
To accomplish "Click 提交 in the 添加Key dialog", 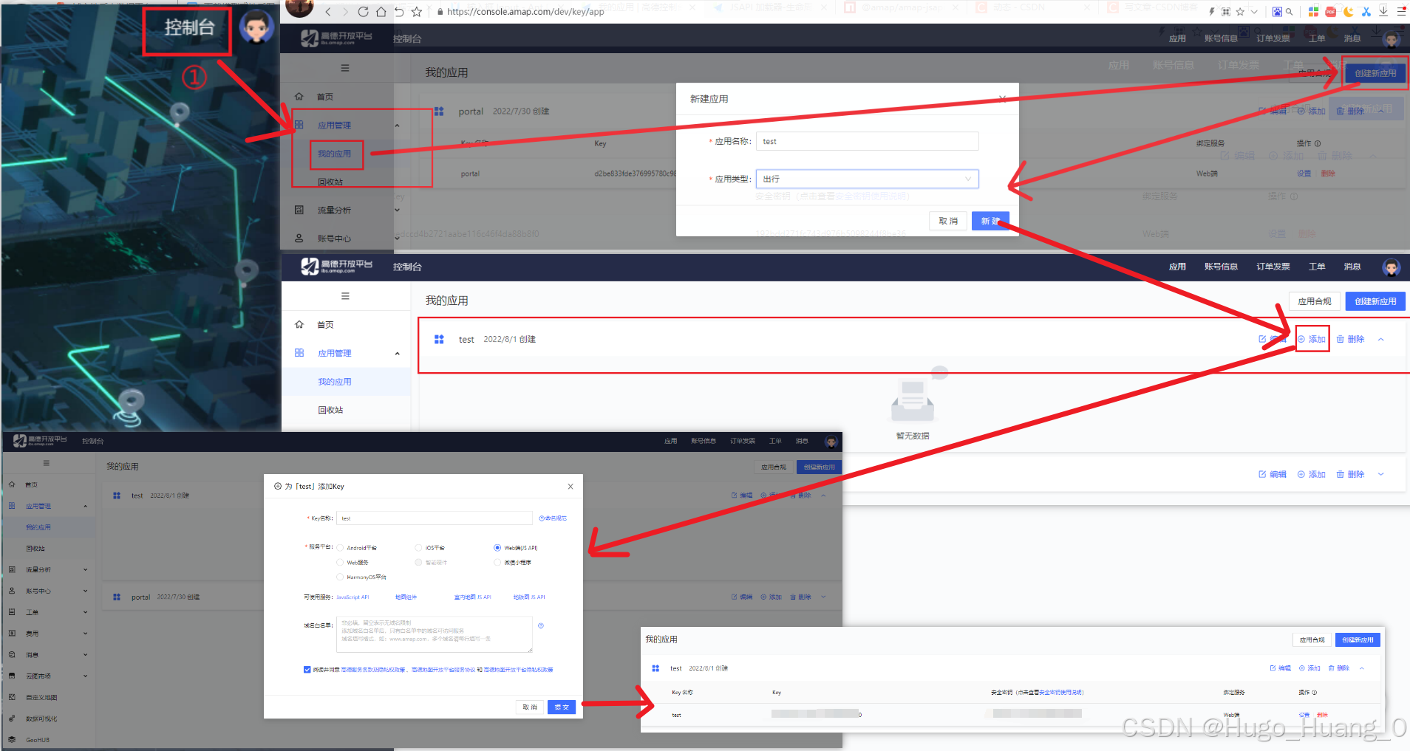I will pos(562,707).
